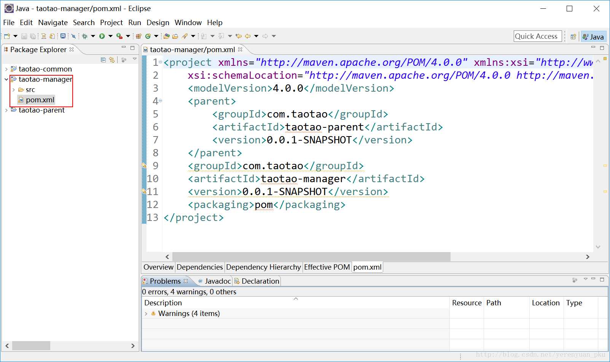Open the Back history dropdown arrow

pos(256,36)
